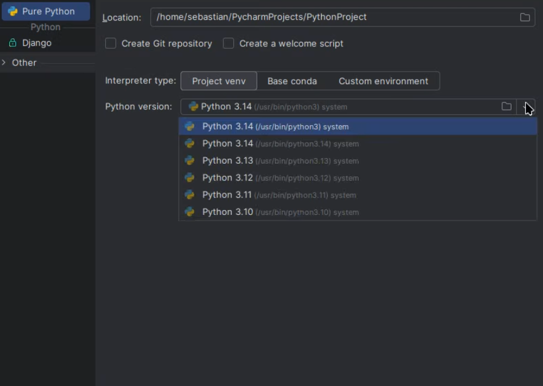Click the Python icon beside Python 3.10

click(189, 212)
